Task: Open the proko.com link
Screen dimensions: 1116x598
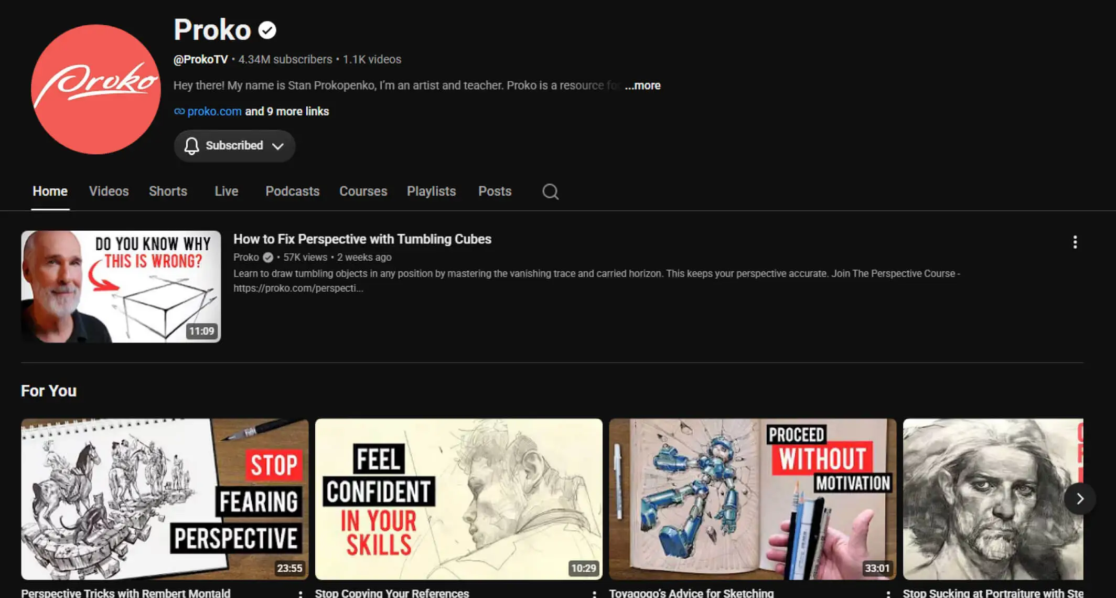Action: (x=214, y=111)
